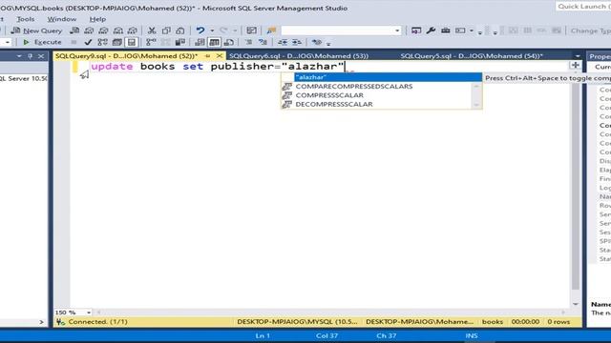Image resolution: width=611 pixels, height=343 pixels.
Task: Switch to the SQLQuery6.sql tab
Action: click(299, 56)
